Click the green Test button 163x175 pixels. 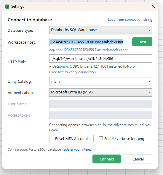[x=142, y=42]
